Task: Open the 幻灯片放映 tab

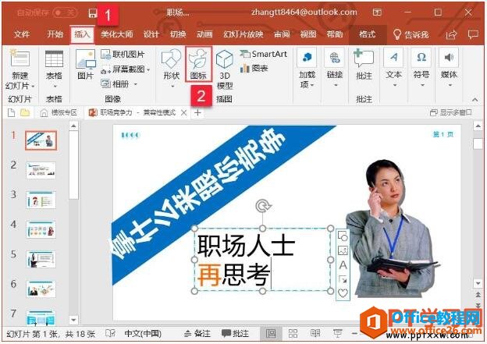Action: [243, 34]
